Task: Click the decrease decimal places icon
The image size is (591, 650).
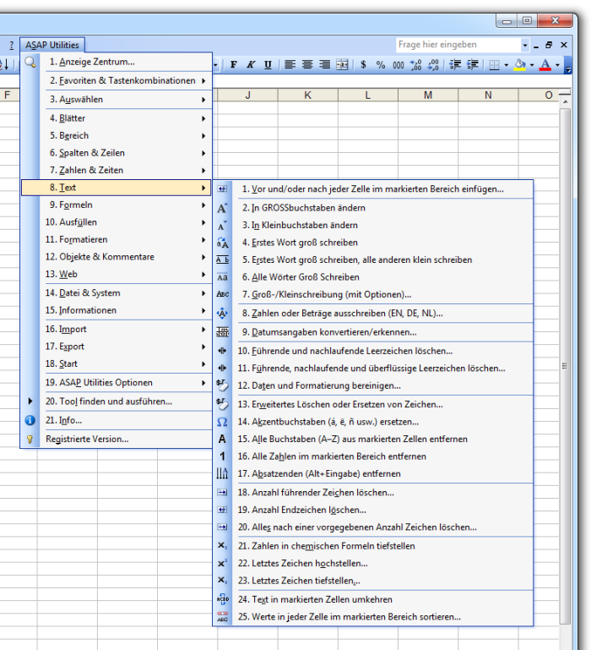Action: pyautogui.click(x=433, y=64)
